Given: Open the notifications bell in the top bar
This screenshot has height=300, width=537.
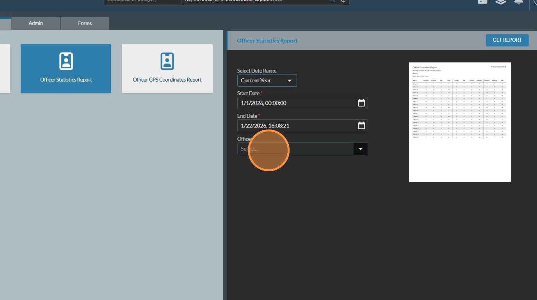Looking at the screenshot, I should click(x=519, y=2).
